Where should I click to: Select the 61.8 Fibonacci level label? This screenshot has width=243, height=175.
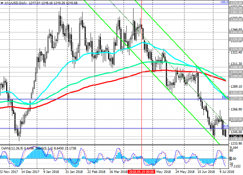225,97
